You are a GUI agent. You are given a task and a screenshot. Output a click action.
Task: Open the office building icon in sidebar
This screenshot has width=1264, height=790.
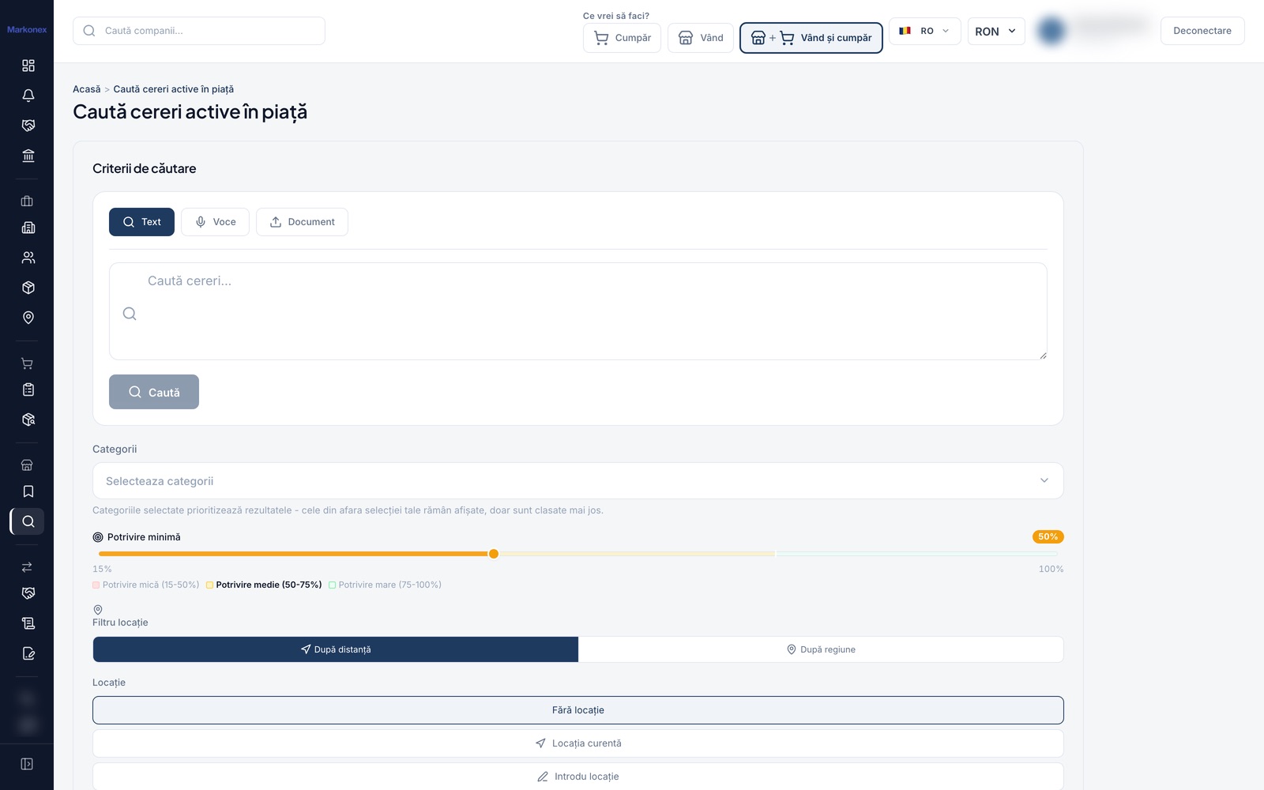click(x=28, y=228)
